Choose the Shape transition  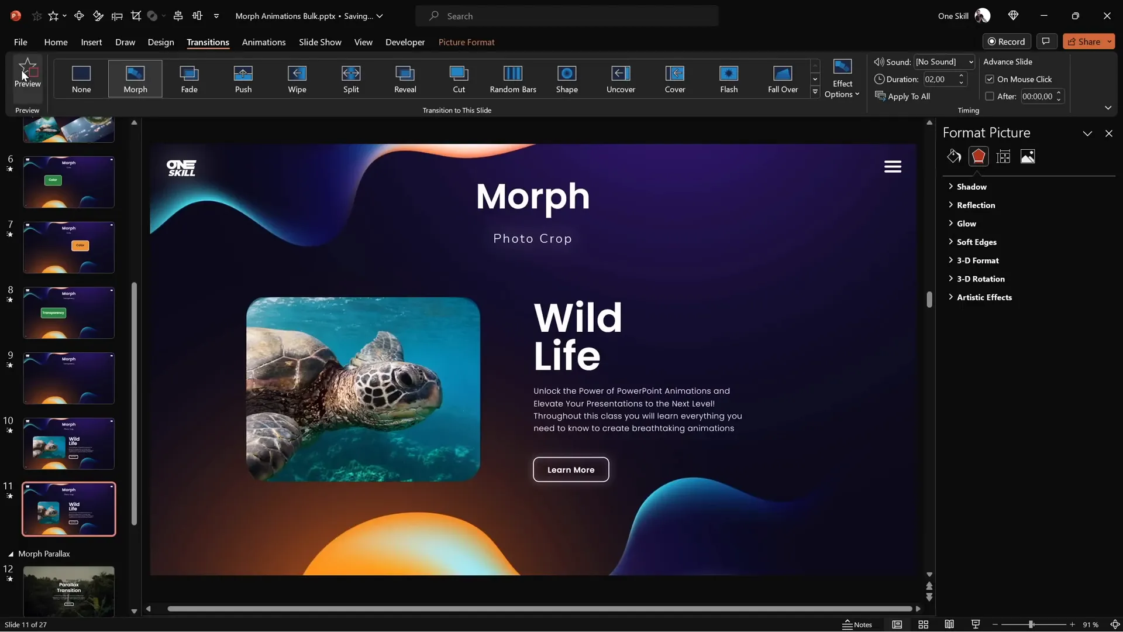pyautogui.click(x=567, y=79)
